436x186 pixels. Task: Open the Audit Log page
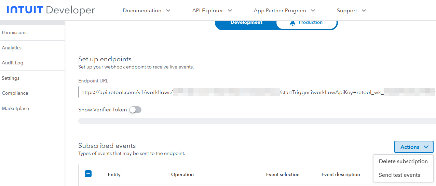click(x=12, y=63)
